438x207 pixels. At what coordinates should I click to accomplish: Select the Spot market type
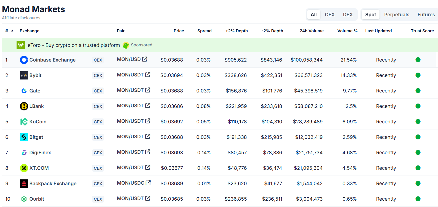point(370,15)
